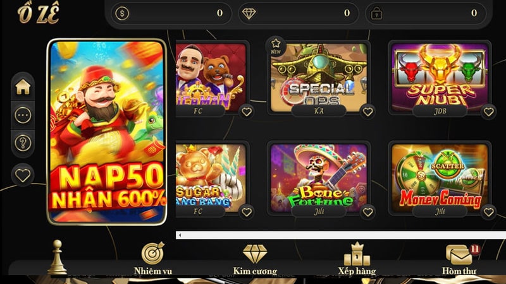Screen dimensions: 506x284
Task: Open the home icon in sidebar
Action: pyautogui.click(x=23, y=87)
